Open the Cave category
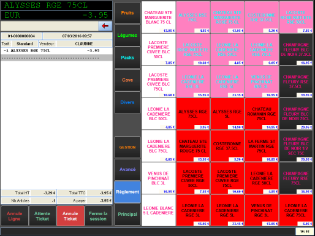The image size is (315, 236). point(127,80)
